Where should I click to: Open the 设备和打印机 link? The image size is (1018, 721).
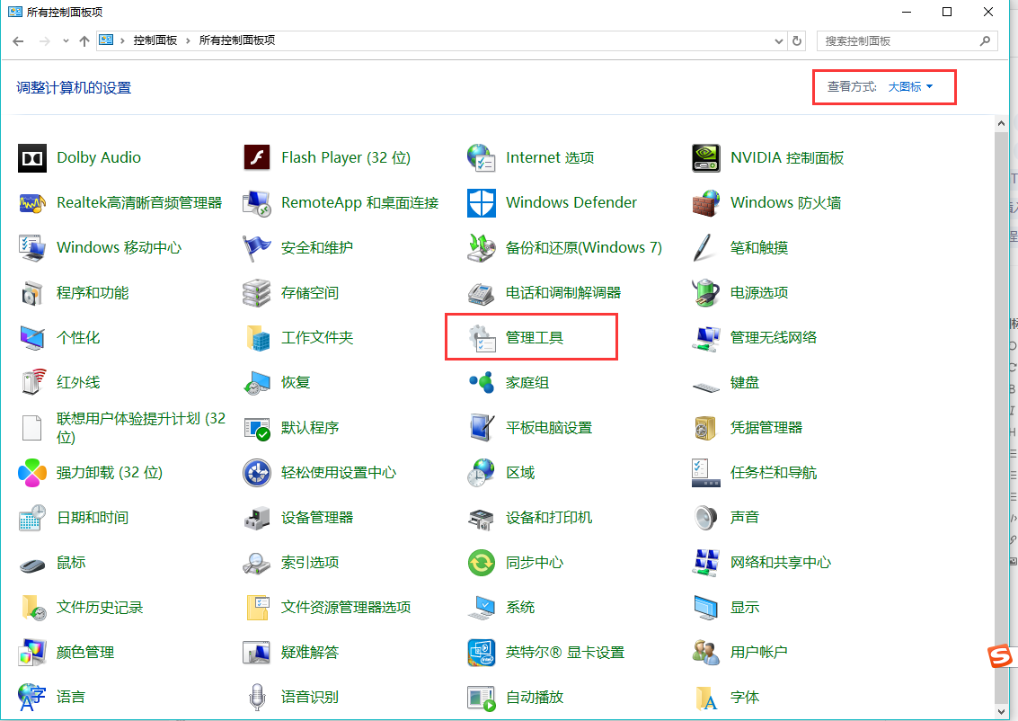point(549,518)
